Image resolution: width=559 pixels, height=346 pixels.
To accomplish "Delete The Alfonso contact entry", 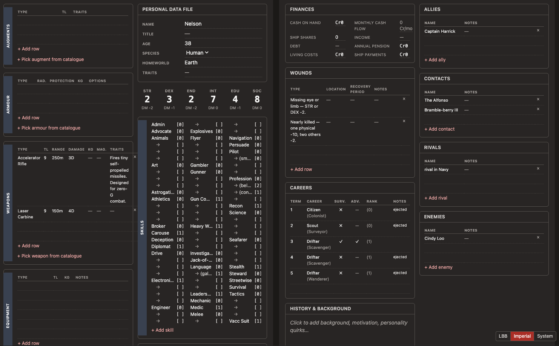I will click(538, 99).
